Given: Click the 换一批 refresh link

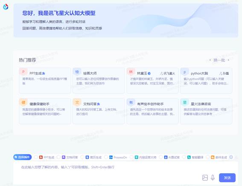Looking at the screenshot, I should coord(219,60).
